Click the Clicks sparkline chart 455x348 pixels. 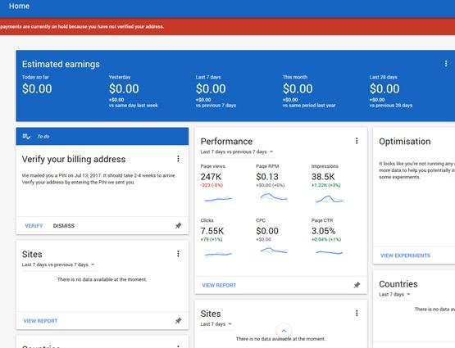pos(219,254)
